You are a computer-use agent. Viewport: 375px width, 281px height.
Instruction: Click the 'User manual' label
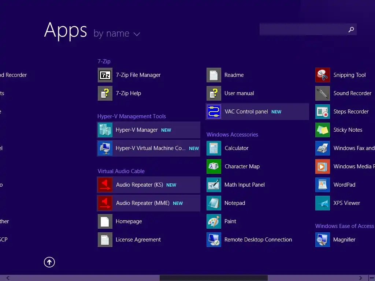[x=239, y=93]
